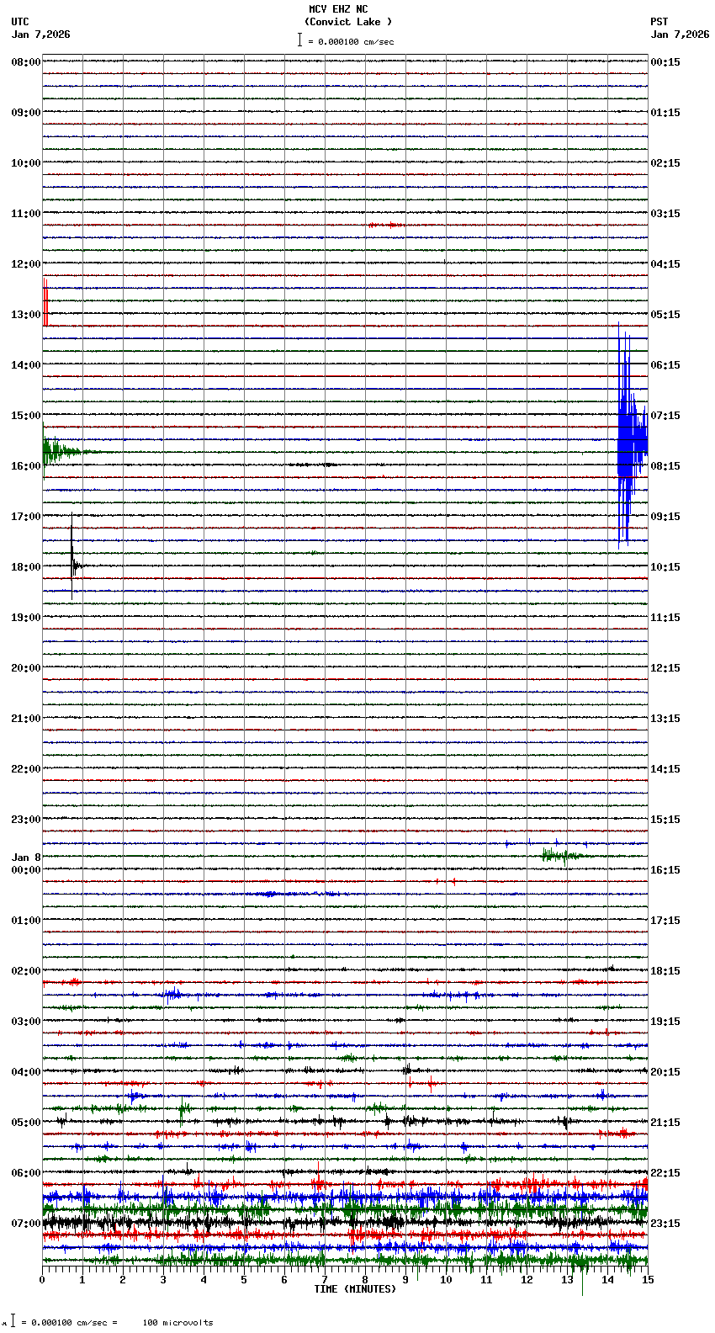Click the 03:15 PST row label
This screenshot has width=715, height=1333.
[x=665, y=214]
